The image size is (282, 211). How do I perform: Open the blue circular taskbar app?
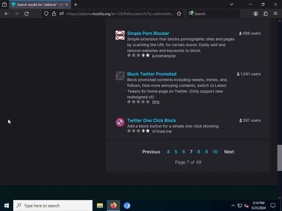click(x=127, y=206)
